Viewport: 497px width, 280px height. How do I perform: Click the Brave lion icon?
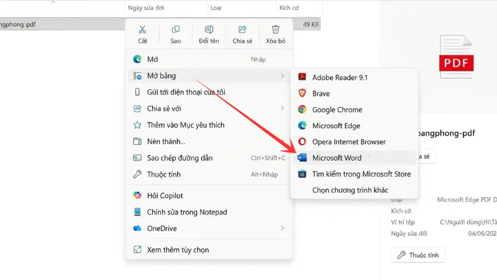click(x=302, y=93)
